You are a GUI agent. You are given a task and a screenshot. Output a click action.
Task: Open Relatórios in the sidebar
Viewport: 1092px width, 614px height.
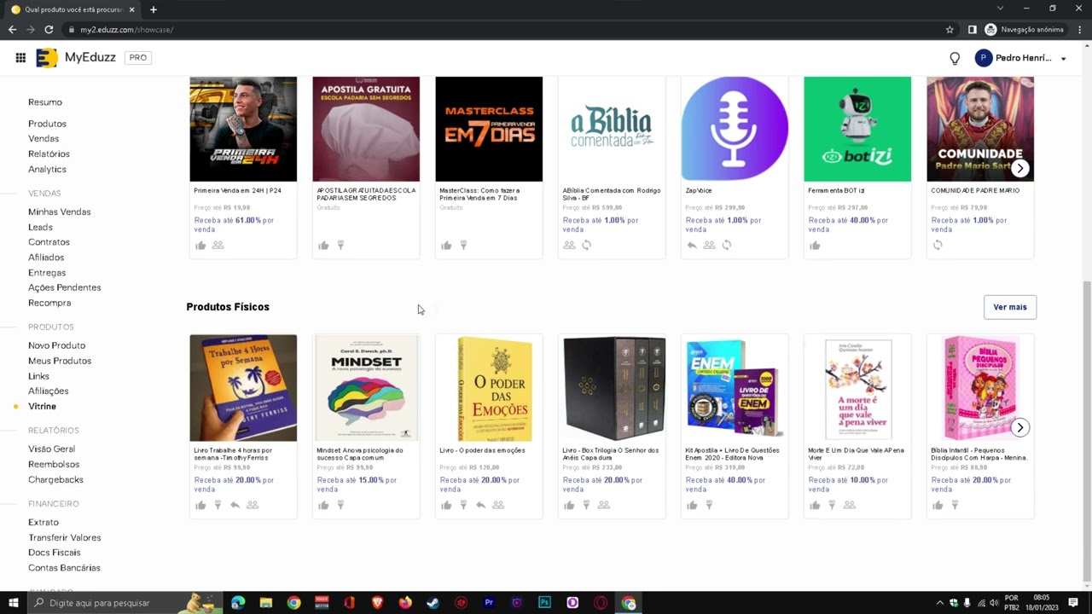coord(49,154)
